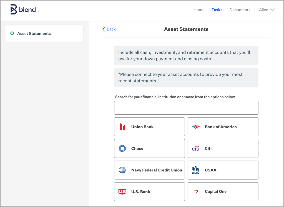Click the Union Bank red logo
Image resolution: width=284 pixels, height=207 pixels.
click(x=122, y=127)
